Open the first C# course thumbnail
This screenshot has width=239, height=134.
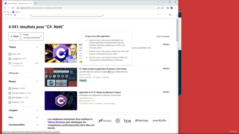pyautogui.click(x=61, y=53)
